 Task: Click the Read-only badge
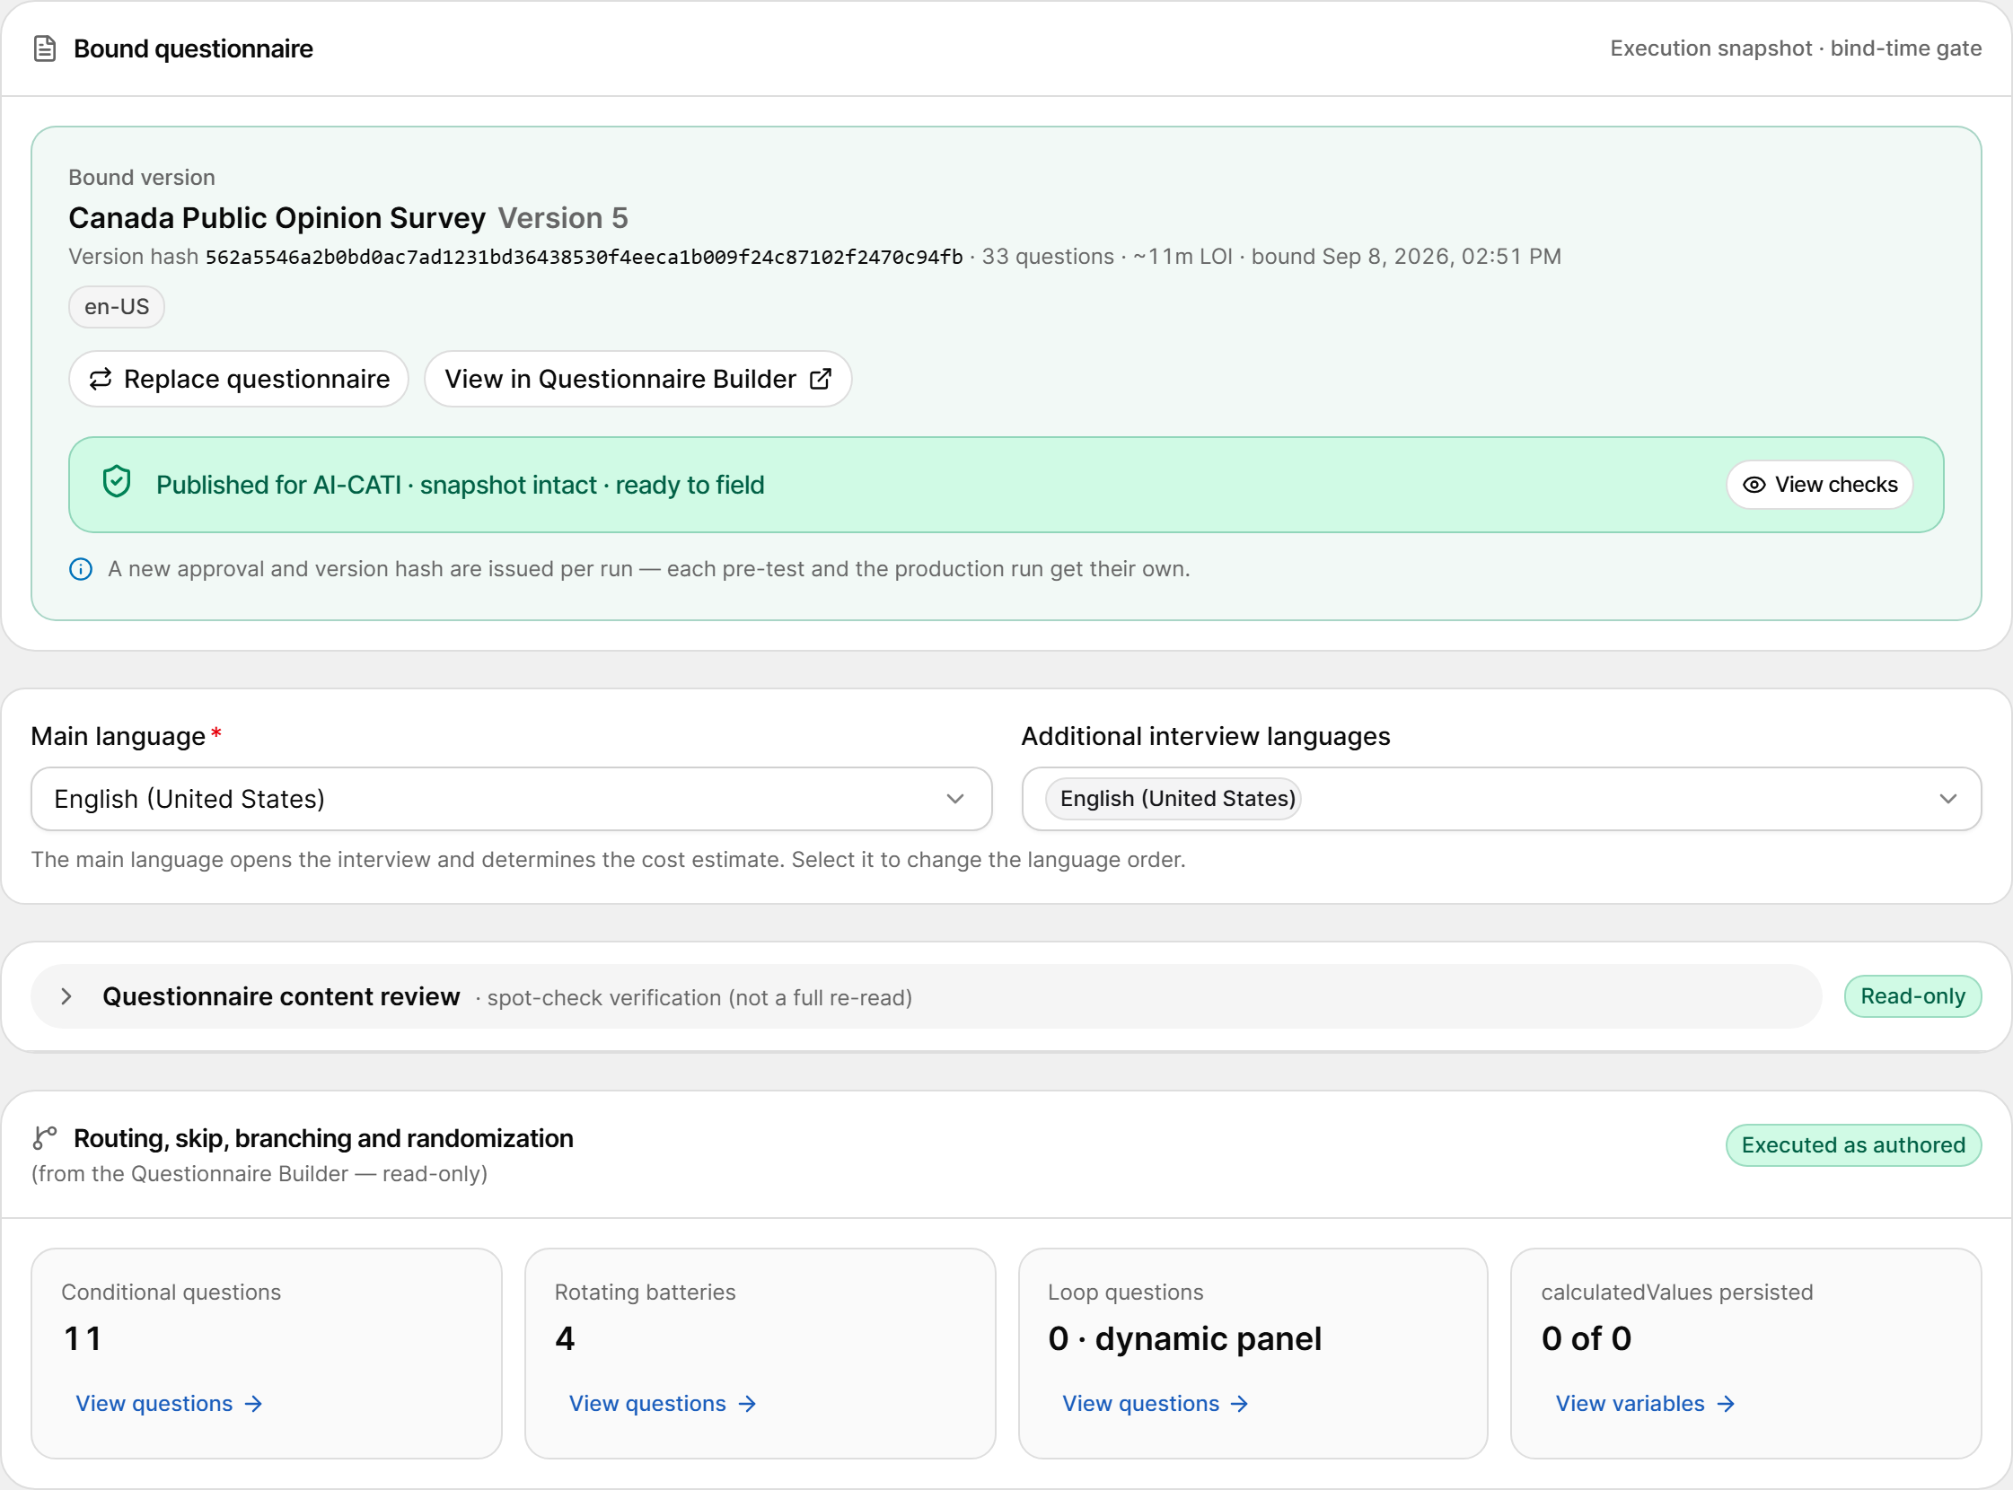(1912, 996)
